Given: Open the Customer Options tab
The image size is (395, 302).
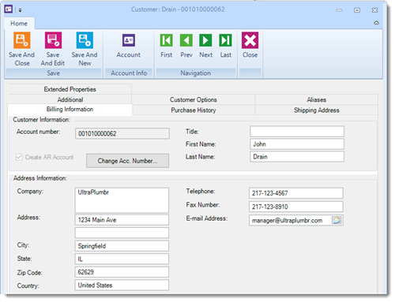Looking at the screenshot, I should (194, 99).
